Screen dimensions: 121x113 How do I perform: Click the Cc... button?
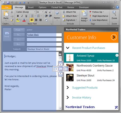19,39
